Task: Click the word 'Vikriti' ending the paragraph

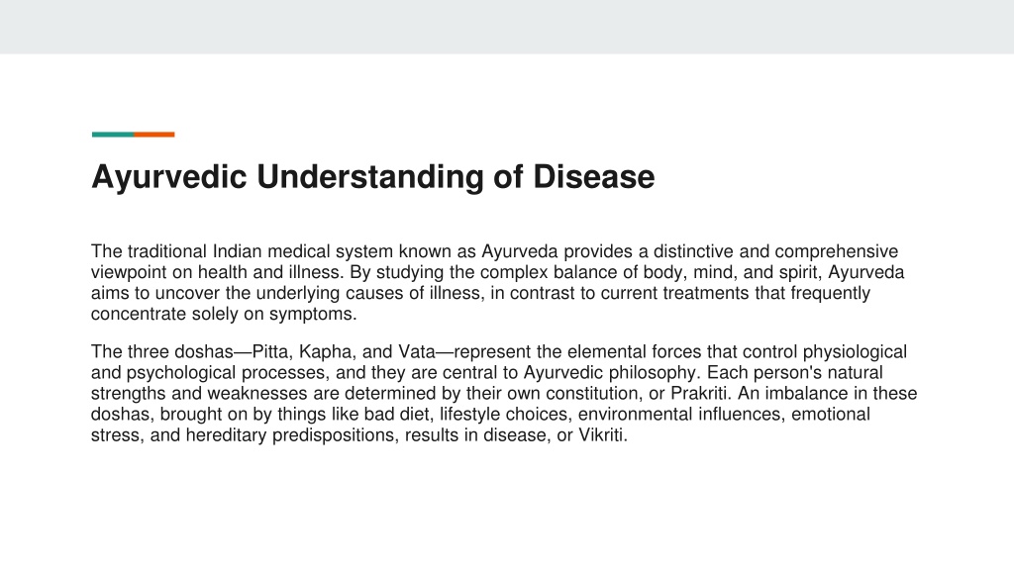Action: 602,435
